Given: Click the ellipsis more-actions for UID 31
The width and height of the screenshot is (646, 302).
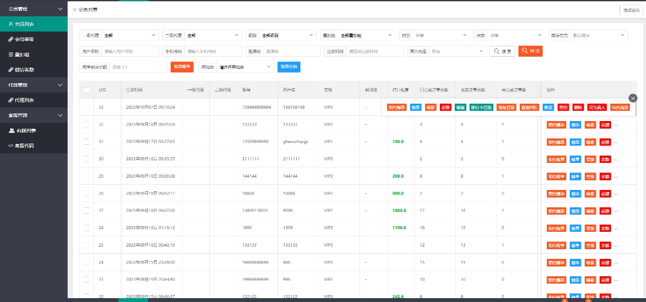Looking at the screenshot, I should point(615,142).
